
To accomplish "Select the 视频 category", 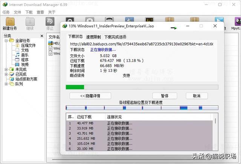I will point(25,65).
